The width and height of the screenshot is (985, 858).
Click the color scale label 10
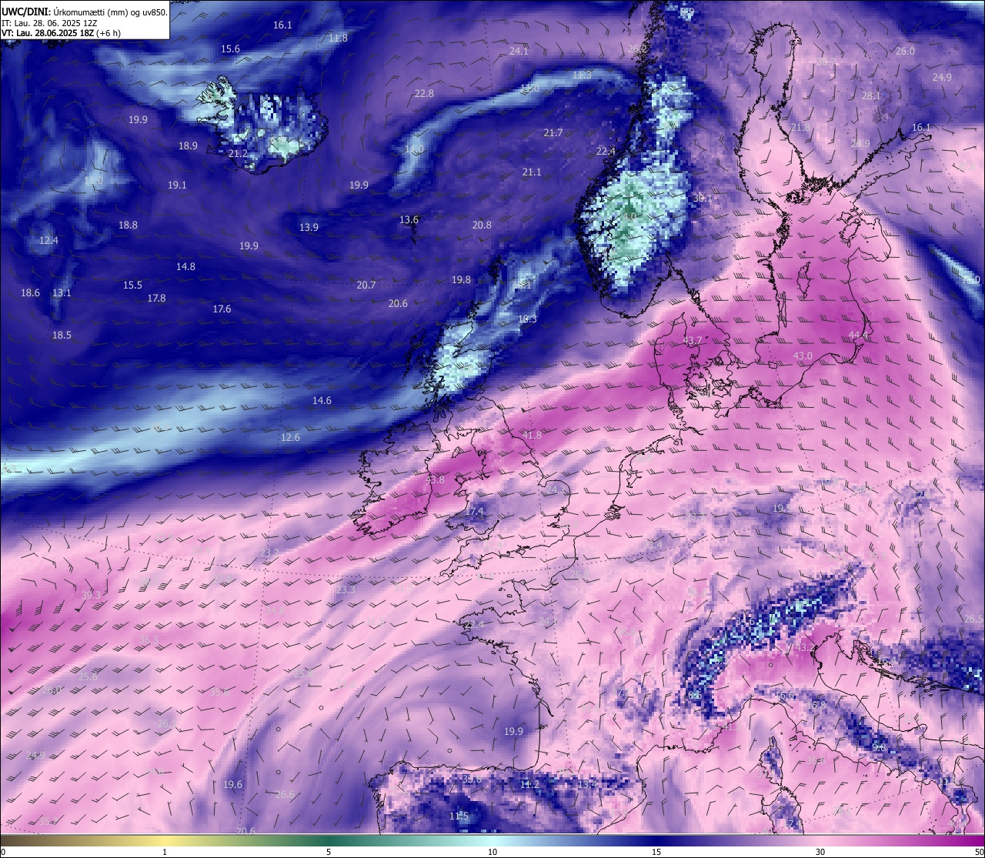(492, 852)
